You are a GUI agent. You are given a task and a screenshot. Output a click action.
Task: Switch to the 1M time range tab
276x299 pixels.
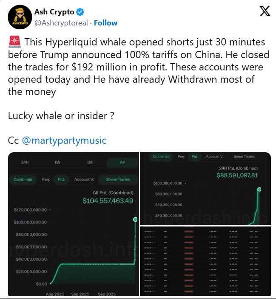tap(90, 162)
